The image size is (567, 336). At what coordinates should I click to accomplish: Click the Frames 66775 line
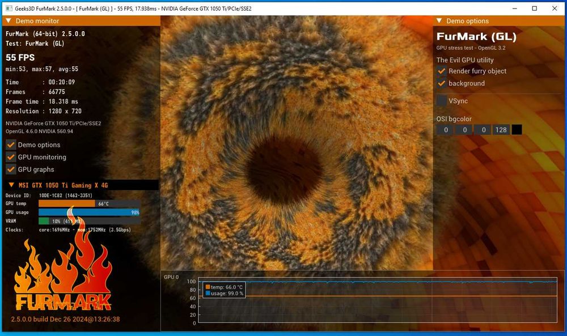click(x=35, y=92)
